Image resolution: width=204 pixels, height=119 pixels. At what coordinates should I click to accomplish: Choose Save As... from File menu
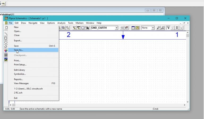(x=19, y=50)
